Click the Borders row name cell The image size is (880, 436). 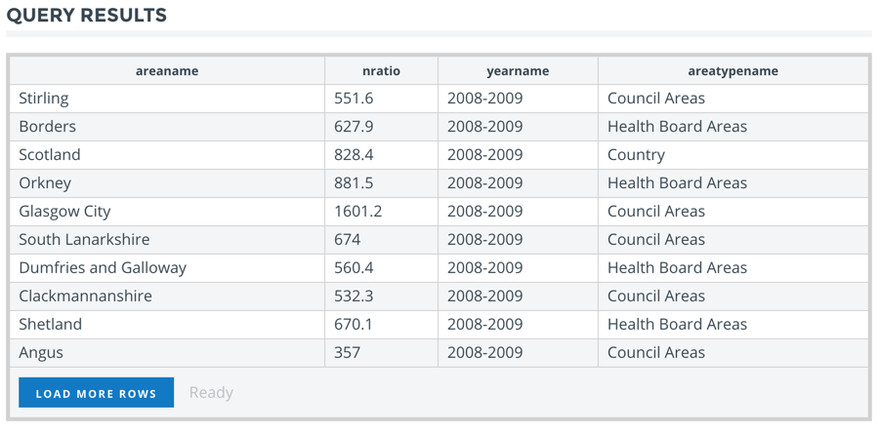coord(167,127)
